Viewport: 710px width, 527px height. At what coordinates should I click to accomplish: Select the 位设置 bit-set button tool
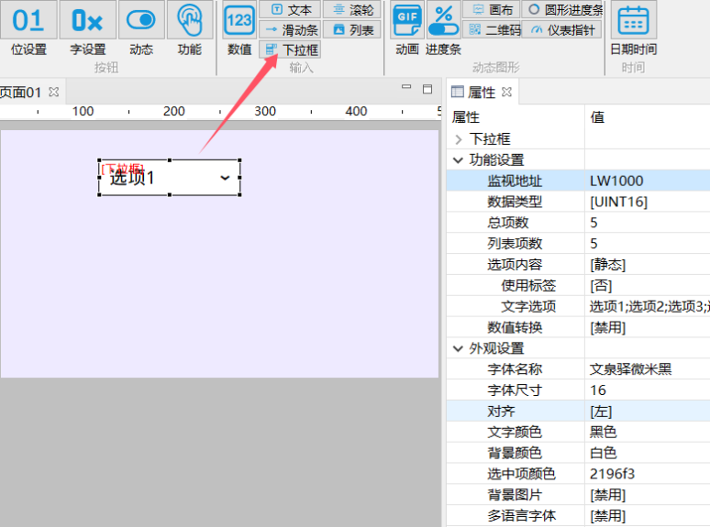click(28, 30)
